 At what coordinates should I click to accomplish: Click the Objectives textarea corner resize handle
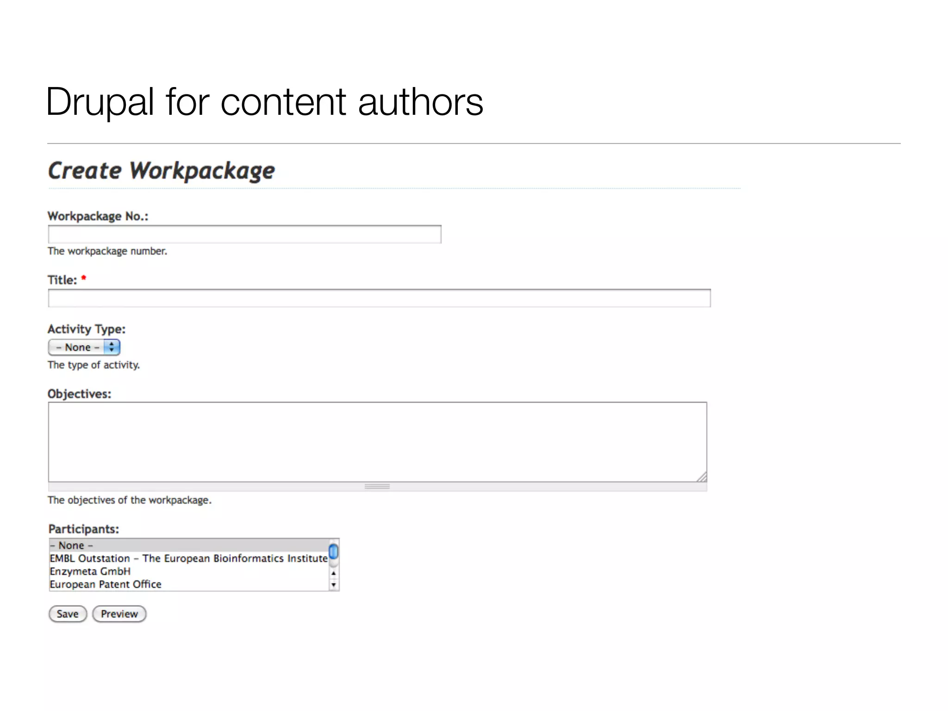(702, 477)
